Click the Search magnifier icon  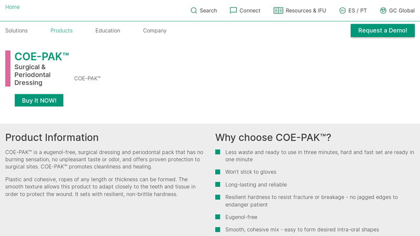[194, 10]
